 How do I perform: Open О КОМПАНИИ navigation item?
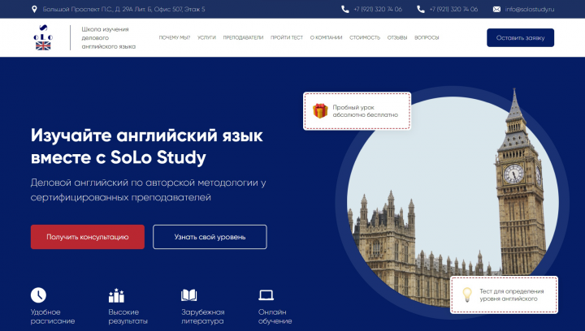point(326,37)
